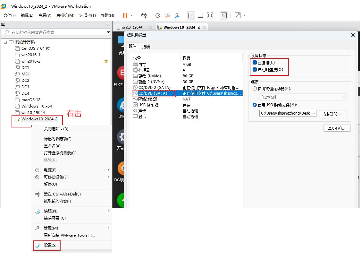Enter full screen mode via toolbar icon
The height and width of the screenshot is (269, 361).
pos(210,15)
